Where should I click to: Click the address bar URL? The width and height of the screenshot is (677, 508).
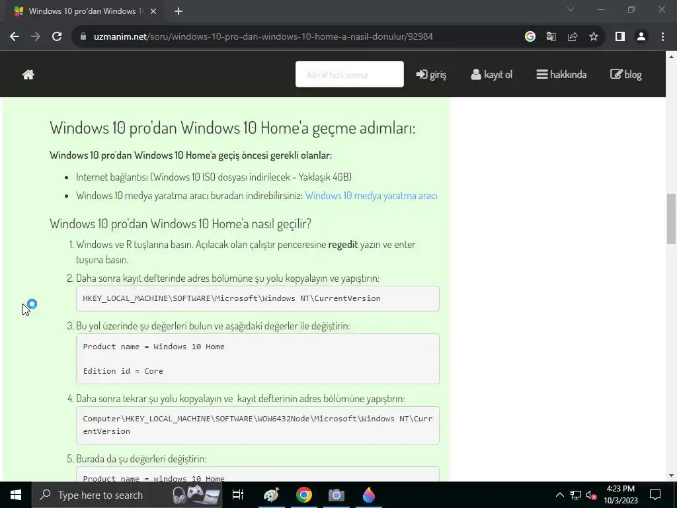(263, 37)
